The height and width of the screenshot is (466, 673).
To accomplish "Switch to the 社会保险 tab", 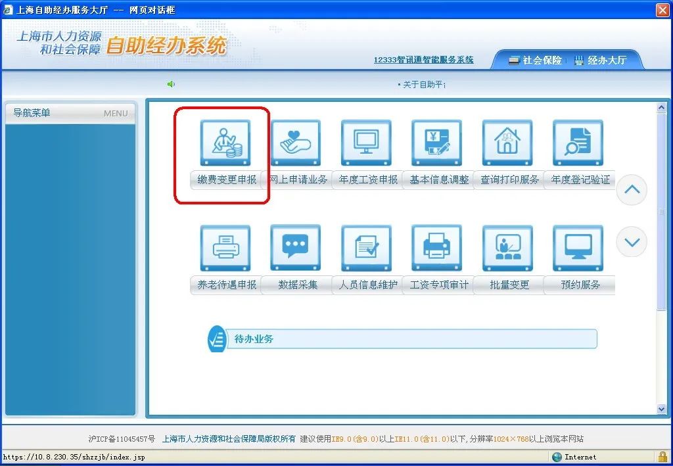I will [535, 60].
